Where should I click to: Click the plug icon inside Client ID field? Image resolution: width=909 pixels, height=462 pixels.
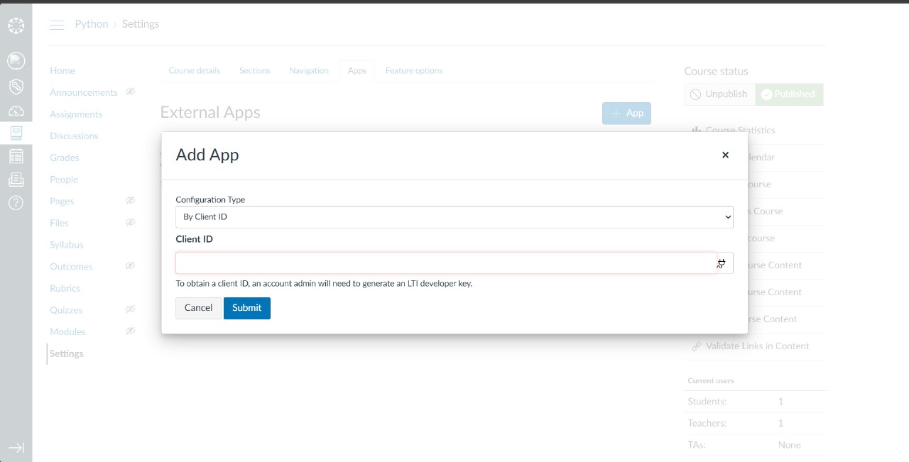(x=722, y=263)
